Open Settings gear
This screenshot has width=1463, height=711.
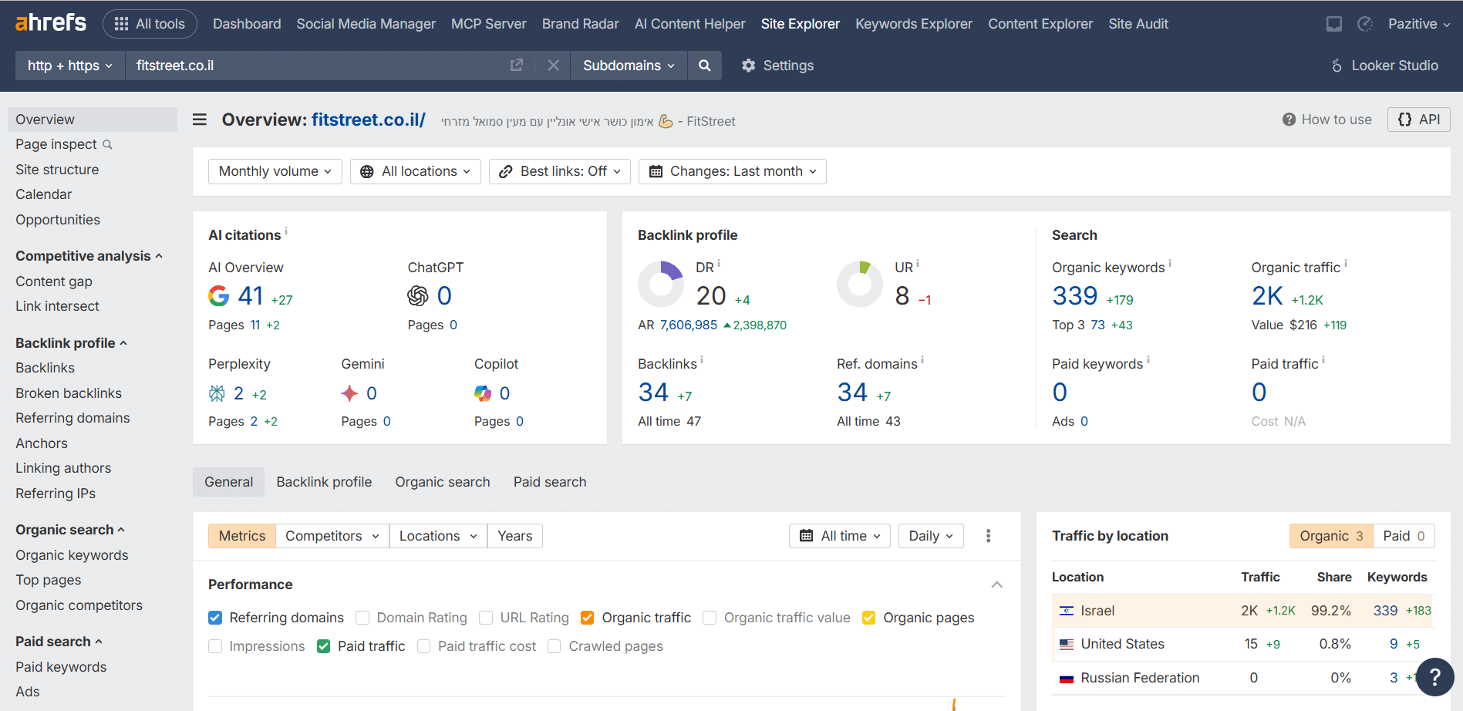[777, 66]
